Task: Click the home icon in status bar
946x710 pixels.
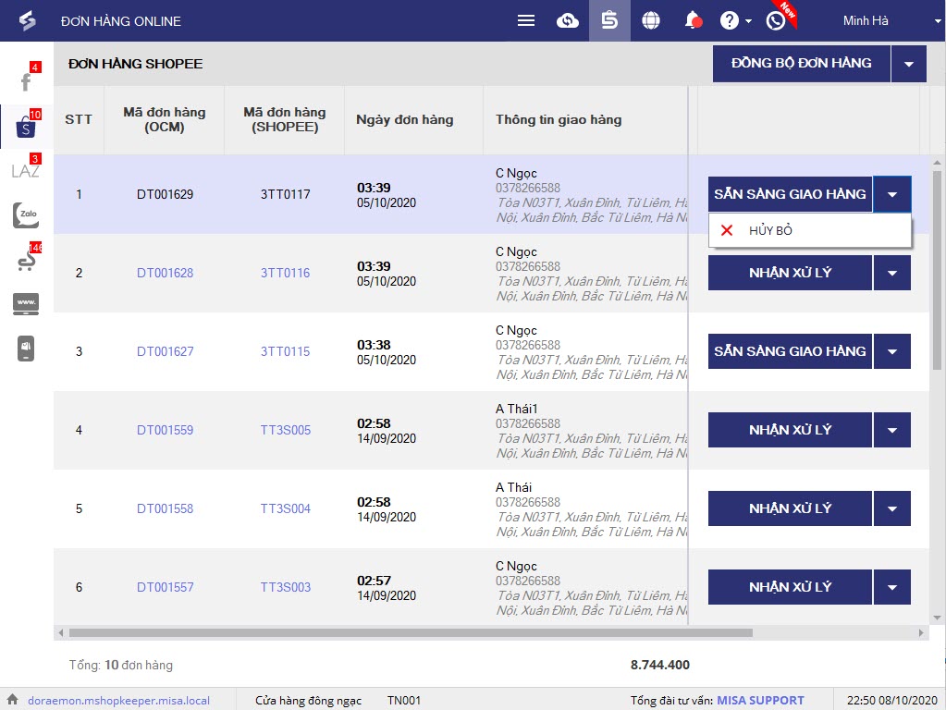Action: (13, 700)
